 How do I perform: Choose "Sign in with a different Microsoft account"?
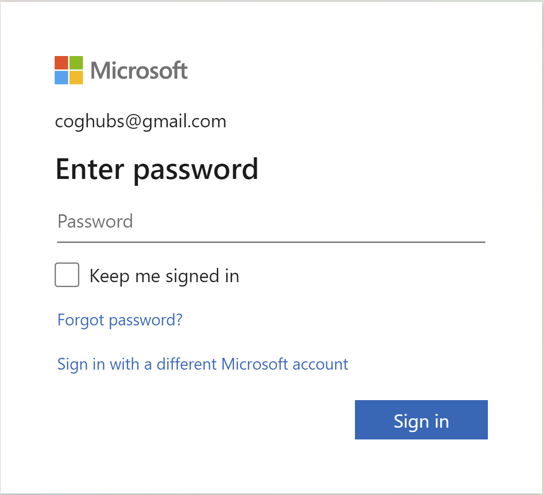(x=203, y=364)
